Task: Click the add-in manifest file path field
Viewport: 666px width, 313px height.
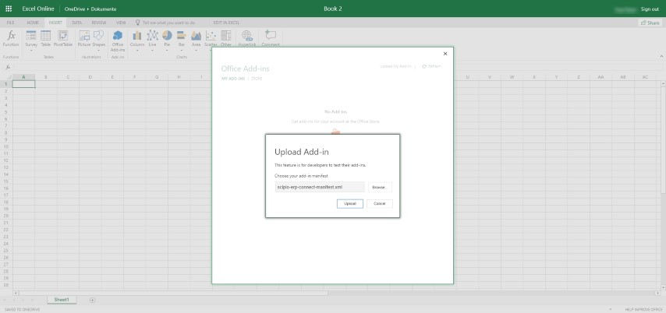Action: click(320, 187)
